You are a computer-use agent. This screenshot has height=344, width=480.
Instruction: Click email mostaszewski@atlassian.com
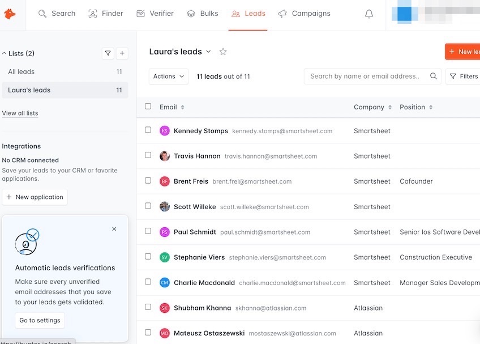pyautogui.click(x=292, y=333)
